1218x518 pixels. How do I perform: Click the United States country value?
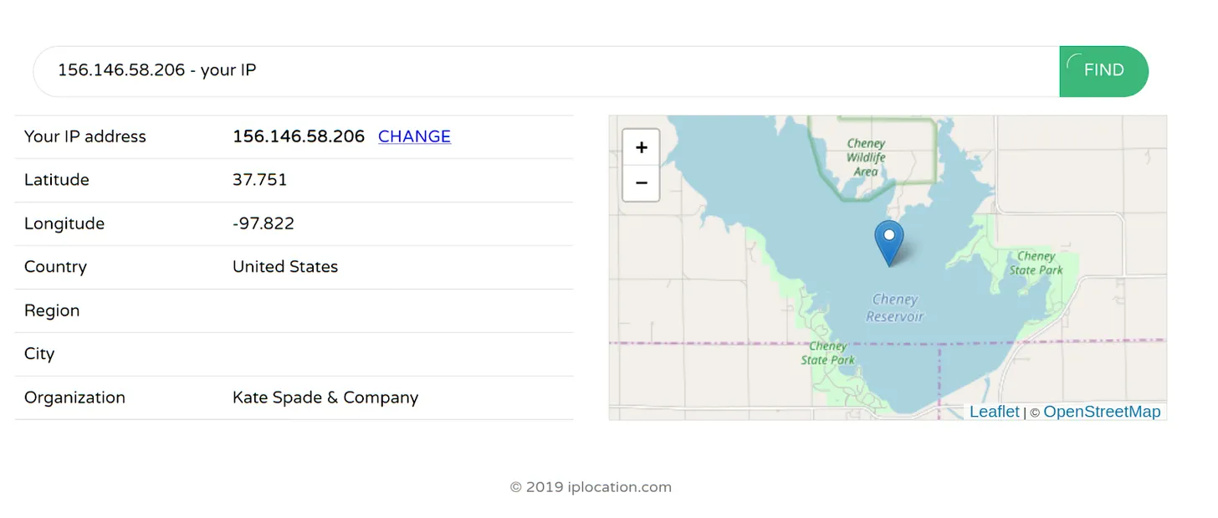pyautogui.click(x=285, y=267)
